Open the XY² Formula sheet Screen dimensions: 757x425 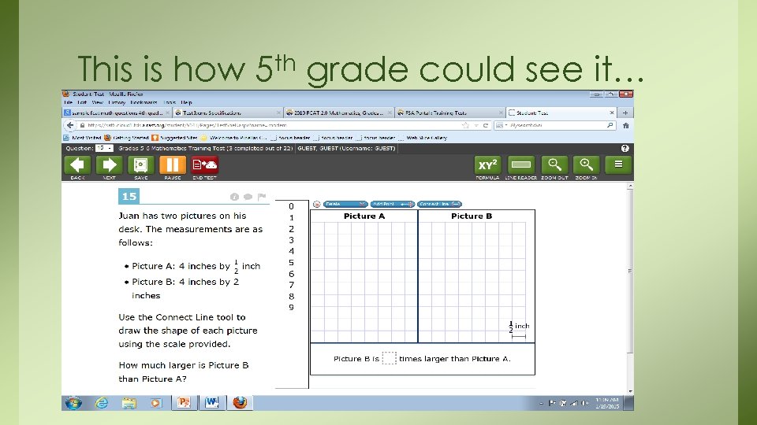[487, 165]
